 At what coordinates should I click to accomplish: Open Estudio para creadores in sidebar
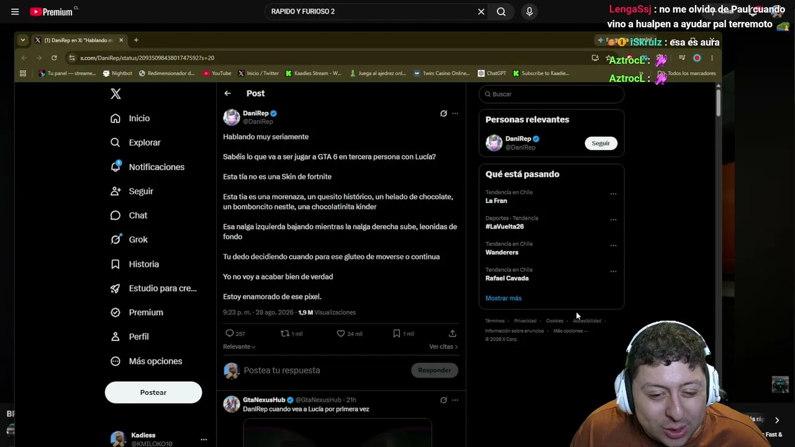coord(154,288)
